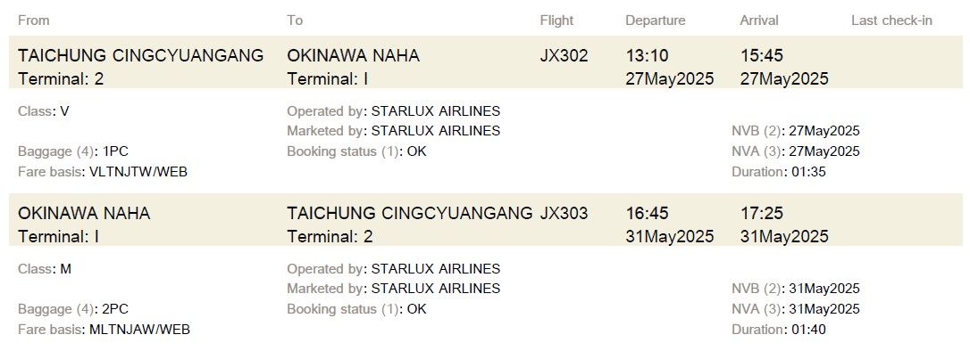The width and height of the screenshot is (970, 351).
Task: Click the Baggage 1PC entry
Action: [x=73, y=151]
